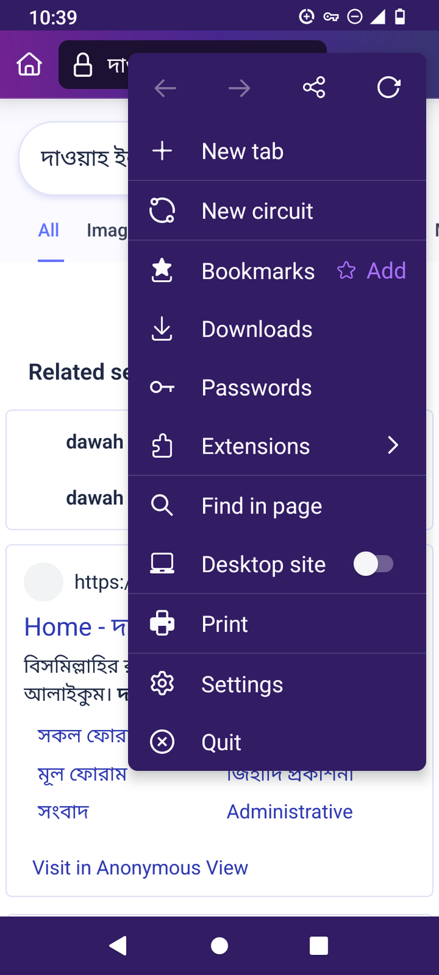
Task: Open the Downloads list
Action: point(256,329)
